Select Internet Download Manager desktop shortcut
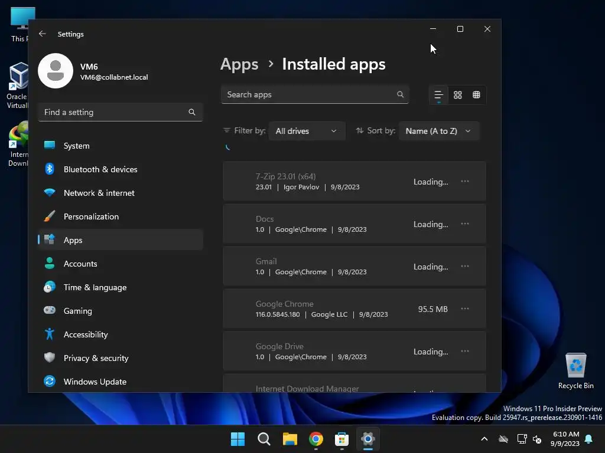This screenshot has width=605, height=453. click(x=18, y=144)
